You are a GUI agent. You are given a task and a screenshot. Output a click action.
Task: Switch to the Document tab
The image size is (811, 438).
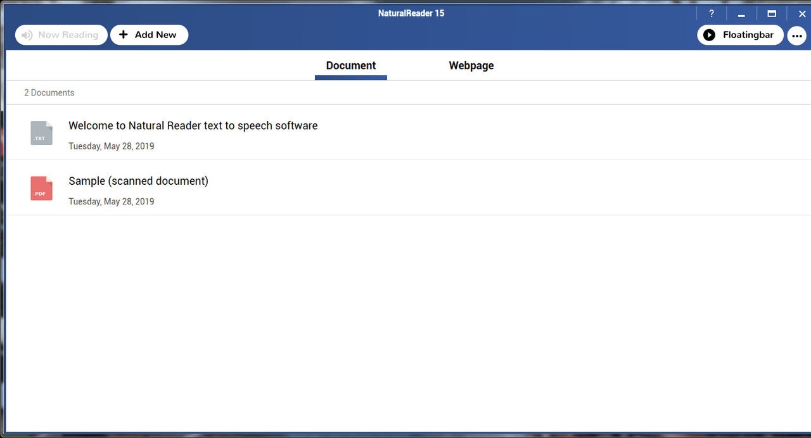tap(351, 66)
